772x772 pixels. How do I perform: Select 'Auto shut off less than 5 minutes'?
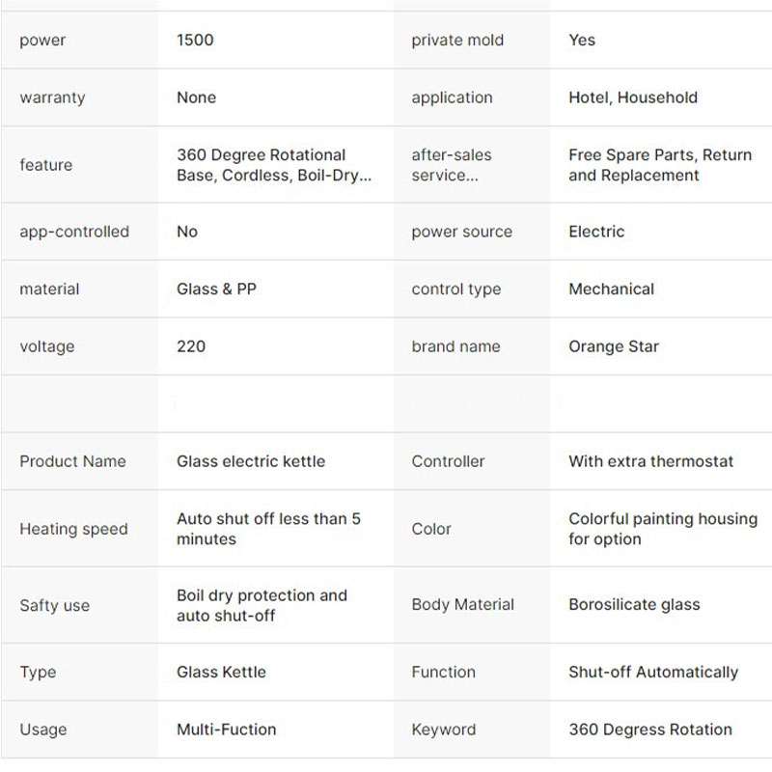point(268,529)
